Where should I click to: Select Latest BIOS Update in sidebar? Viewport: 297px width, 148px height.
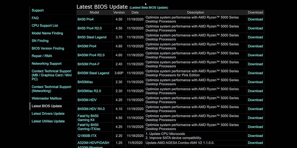click(47, 106)
